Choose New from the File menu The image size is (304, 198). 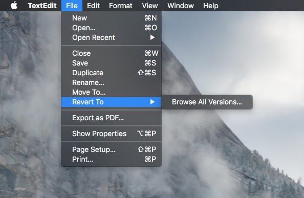point(111,18)
